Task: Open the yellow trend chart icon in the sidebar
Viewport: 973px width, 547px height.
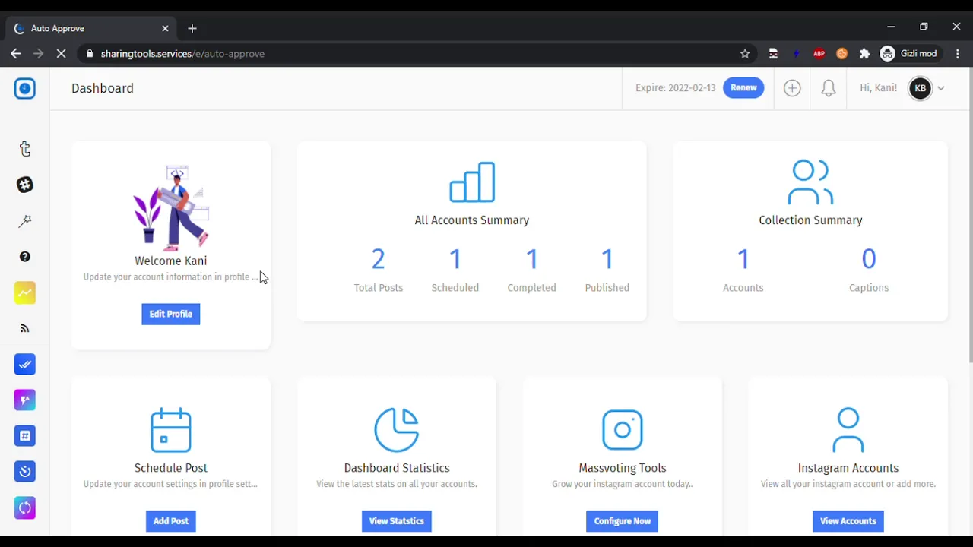Action: 25,293
